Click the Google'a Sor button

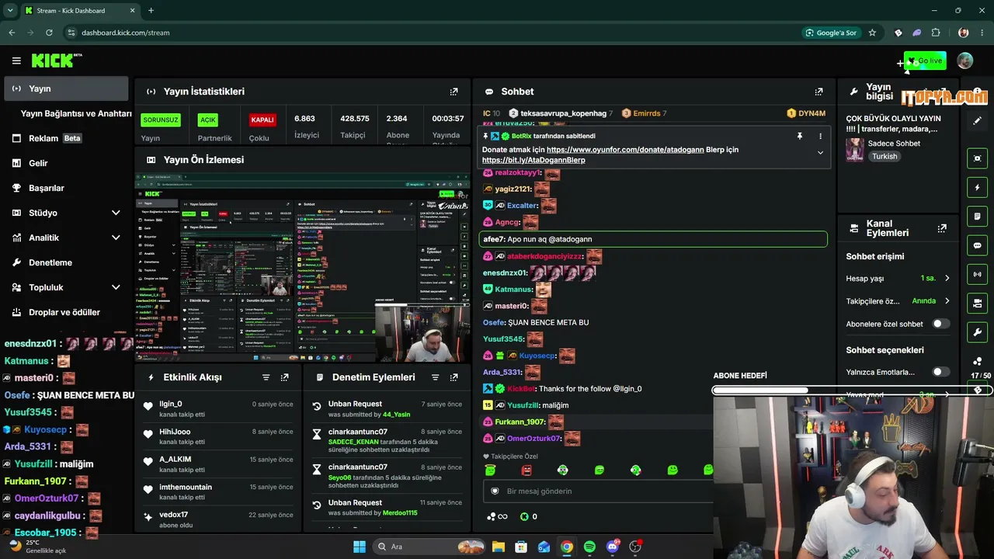830,33
